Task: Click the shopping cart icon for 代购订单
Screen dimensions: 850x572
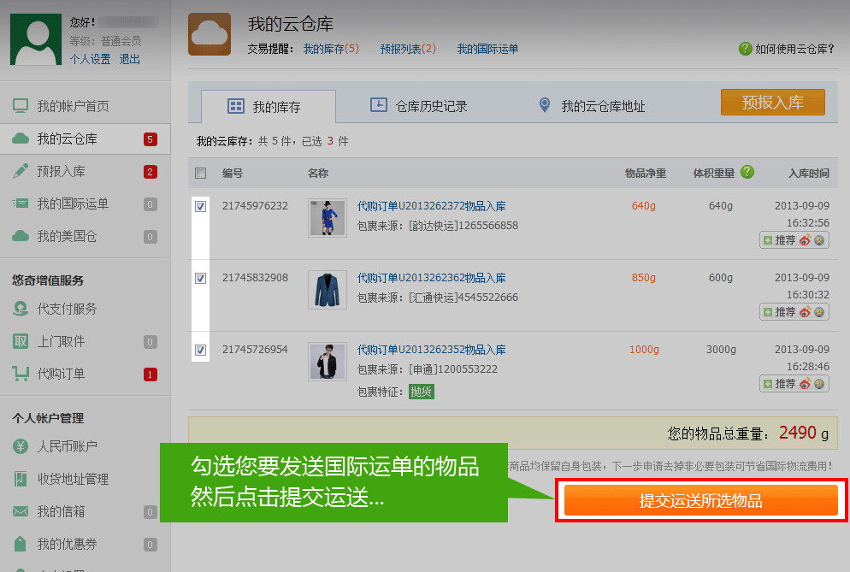Action: (21, 374)
